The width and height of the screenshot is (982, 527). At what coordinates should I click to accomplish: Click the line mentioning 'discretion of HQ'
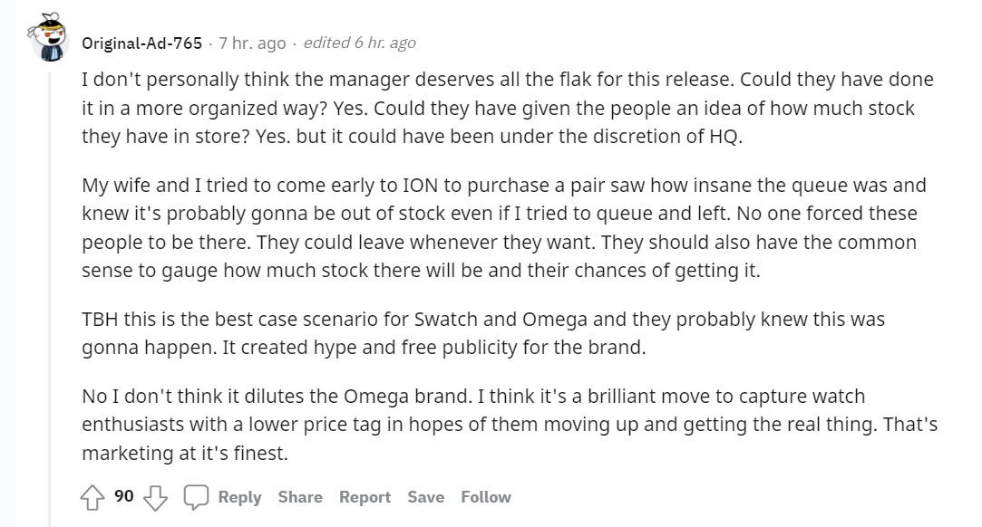[x=412, y=137]
